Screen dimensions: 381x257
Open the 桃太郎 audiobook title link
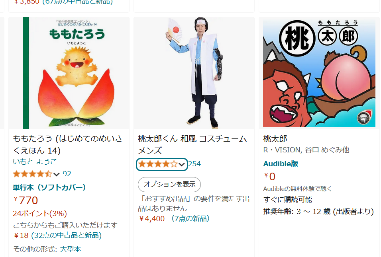(x=275, y=139)
